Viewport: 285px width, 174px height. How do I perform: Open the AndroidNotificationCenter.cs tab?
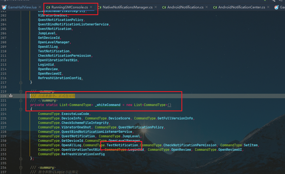242,7
